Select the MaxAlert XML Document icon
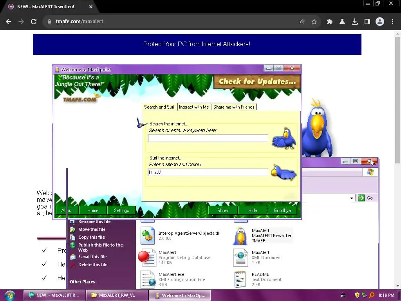The width and height of the screenshot is (401, 301). point(240,257)
